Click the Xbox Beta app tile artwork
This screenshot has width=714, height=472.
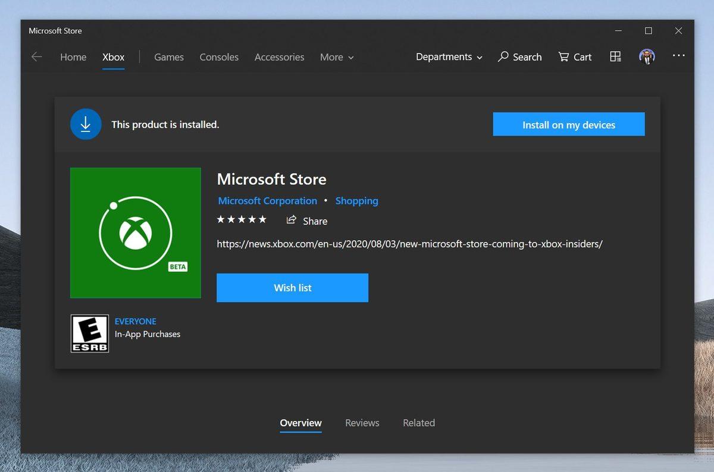click(135, 232)
